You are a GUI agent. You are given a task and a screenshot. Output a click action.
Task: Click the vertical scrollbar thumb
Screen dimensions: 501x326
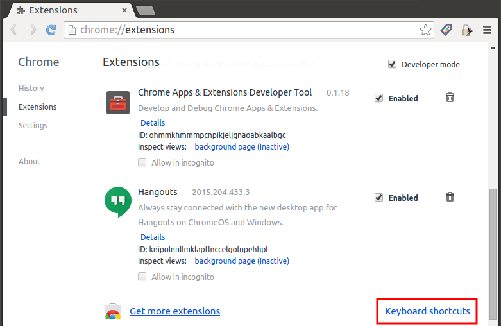tap(493, 254)
